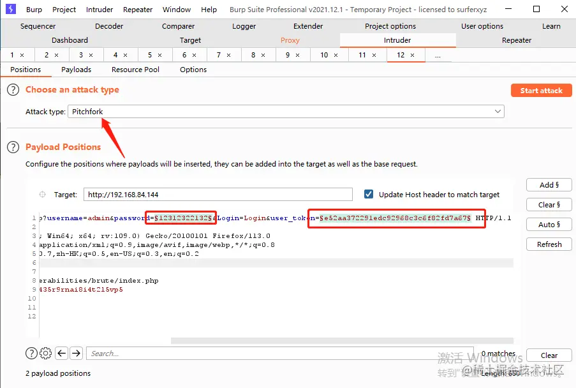This screenshot has width=576, height=388.
Task: Open the Window menu
Action: point(177,10)
